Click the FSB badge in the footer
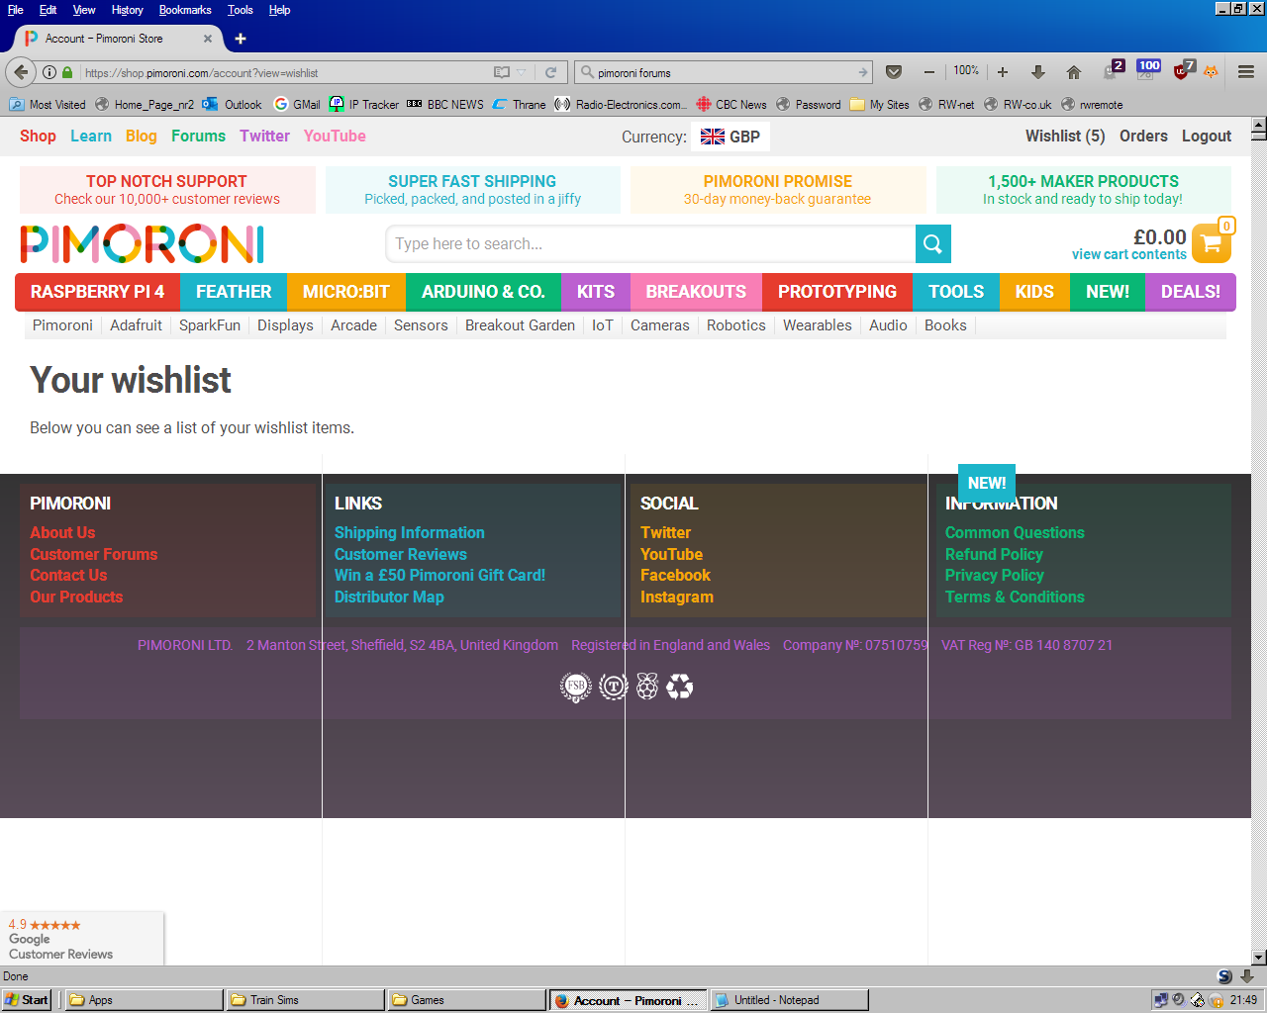 [576, 687]
